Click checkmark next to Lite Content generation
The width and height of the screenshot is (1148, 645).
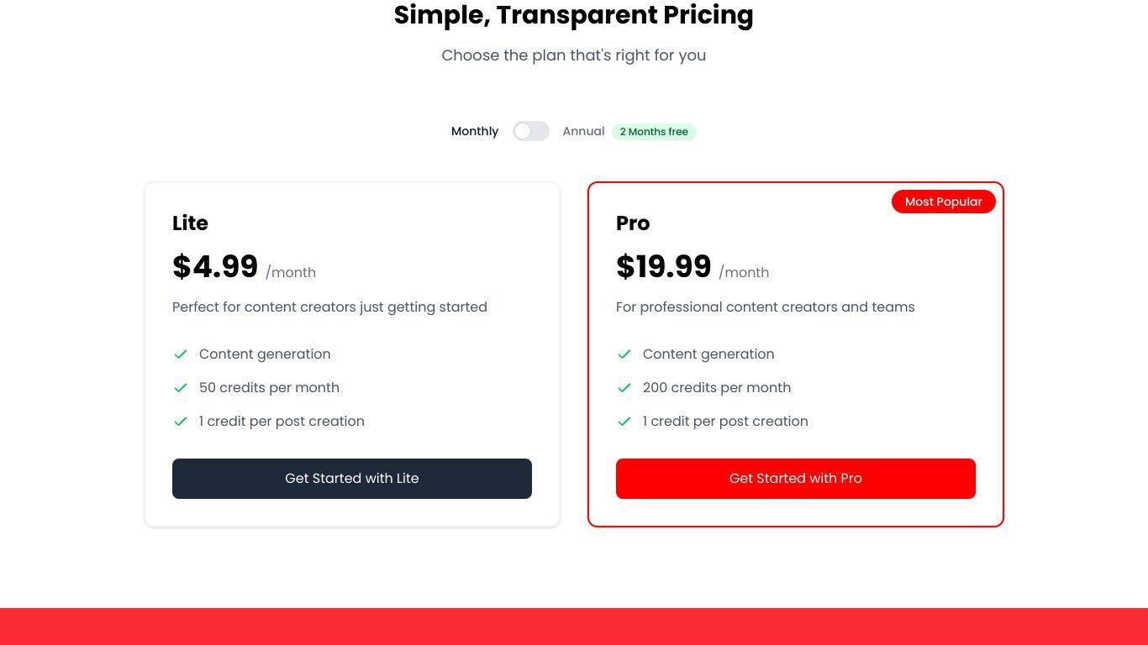pyautogui.click(x=180, y=354)
